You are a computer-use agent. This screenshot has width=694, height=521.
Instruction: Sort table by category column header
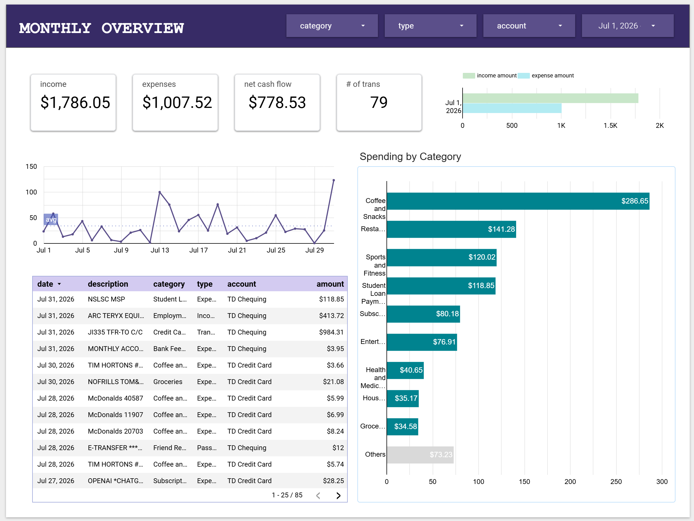(x=169, y=284)
